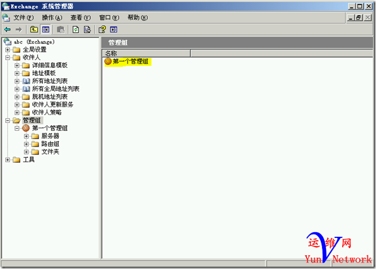Click the 全局设置 folder icon
The width and height of the screenshot is (376, 269).
coord(17,49)
